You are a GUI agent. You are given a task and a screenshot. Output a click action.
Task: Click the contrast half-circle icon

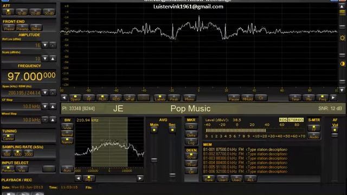pyautogui.click(x=342, y=64)
